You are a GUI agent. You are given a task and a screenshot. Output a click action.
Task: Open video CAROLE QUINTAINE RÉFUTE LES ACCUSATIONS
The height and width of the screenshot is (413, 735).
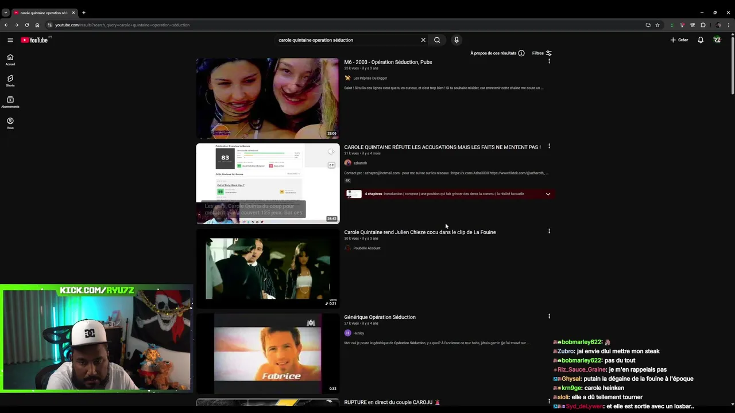point(442,147)
